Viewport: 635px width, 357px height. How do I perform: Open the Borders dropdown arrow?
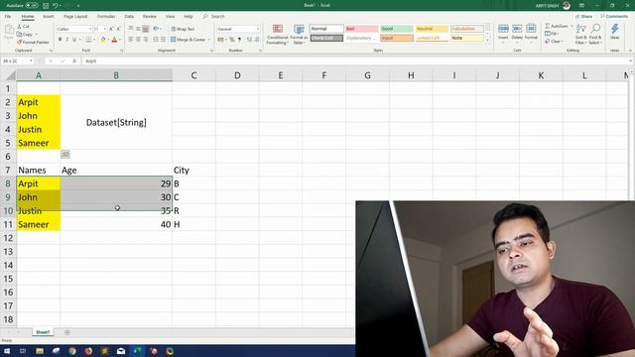pyautogui.click(x=94, y=40)
